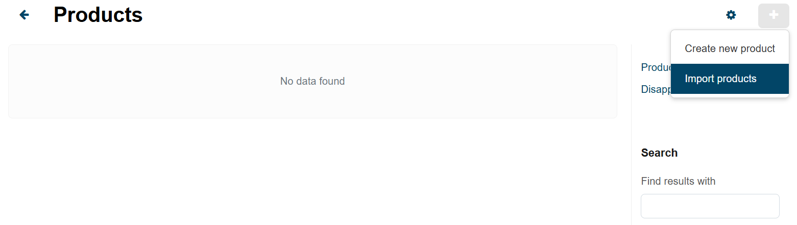
Task: Click the gear cog beside the plus button
Action: (731, 15)
